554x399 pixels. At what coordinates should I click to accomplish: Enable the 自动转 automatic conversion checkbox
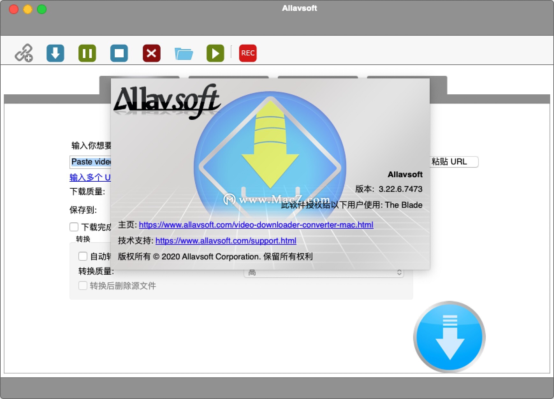(83, 256)
